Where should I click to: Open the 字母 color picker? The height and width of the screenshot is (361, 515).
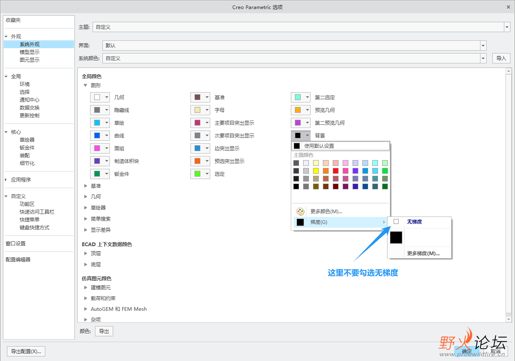click(200, 110)
